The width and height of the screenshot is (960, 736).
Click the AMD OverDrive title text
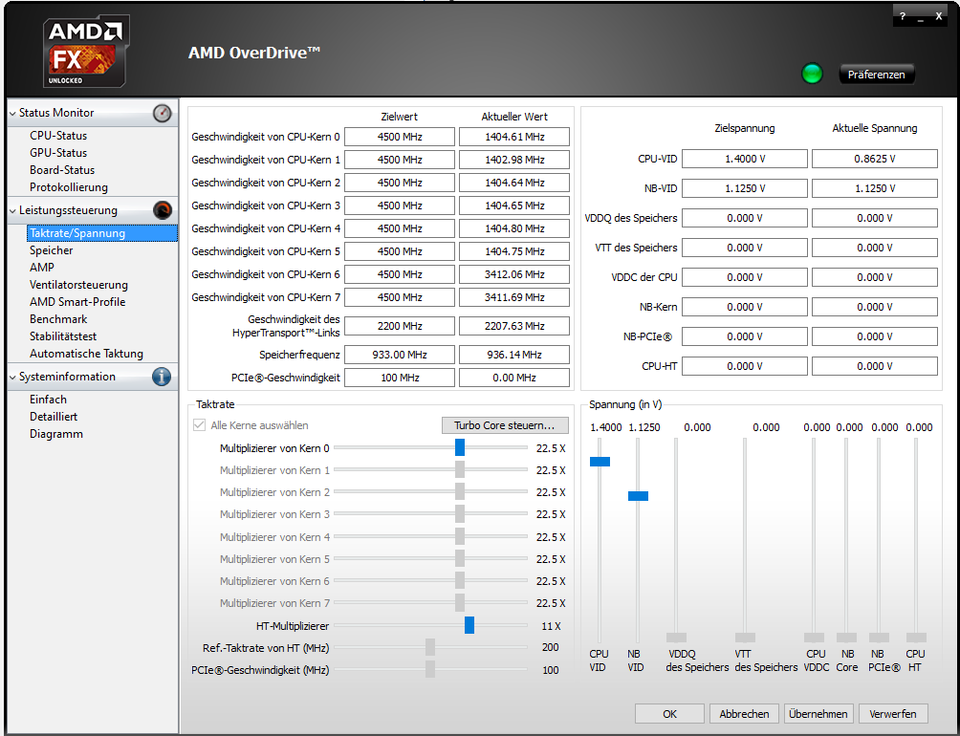click(254, 53)
